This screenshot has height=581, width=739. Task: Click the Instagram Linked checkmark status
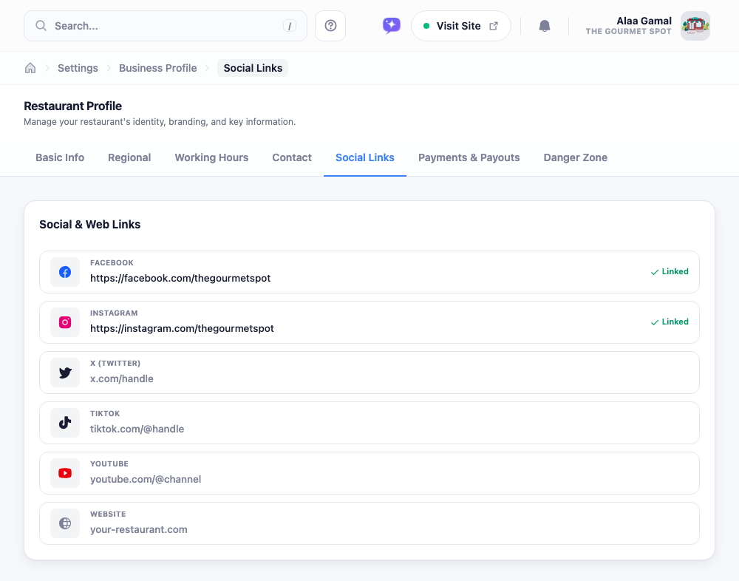tap(670, 322)
